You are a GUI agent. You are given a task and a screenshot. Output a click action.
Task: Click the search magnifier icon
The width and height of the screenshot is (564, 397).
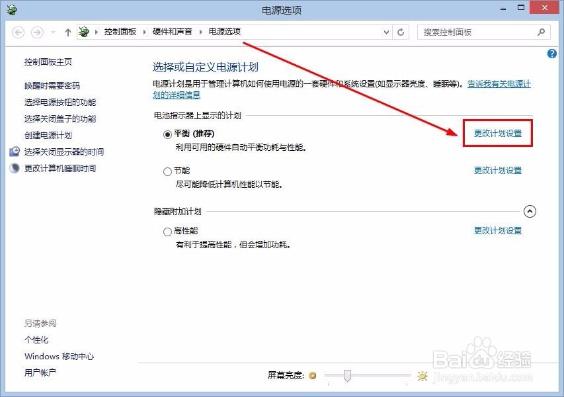click(541, 32)
